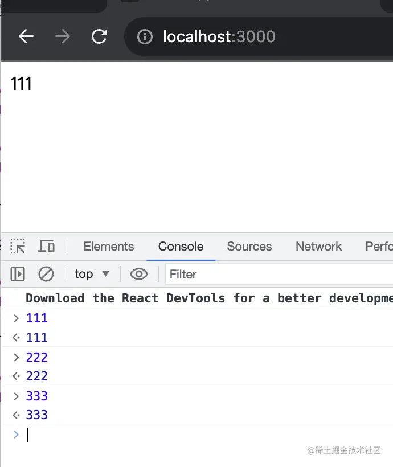View site information icon beside localhost

pos(145,36)
